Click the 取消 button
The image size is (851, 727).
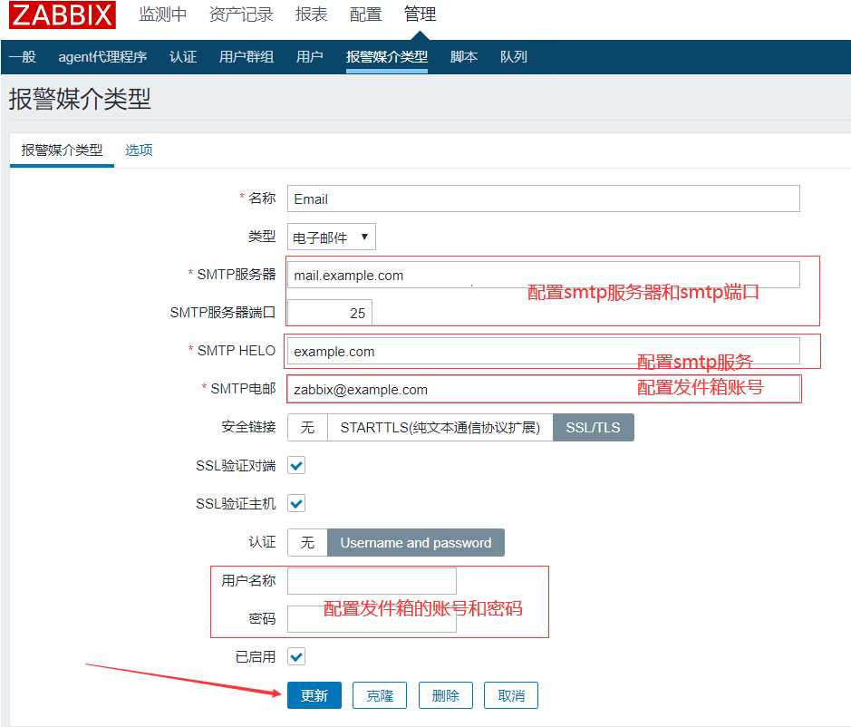(x=511, y=695)
